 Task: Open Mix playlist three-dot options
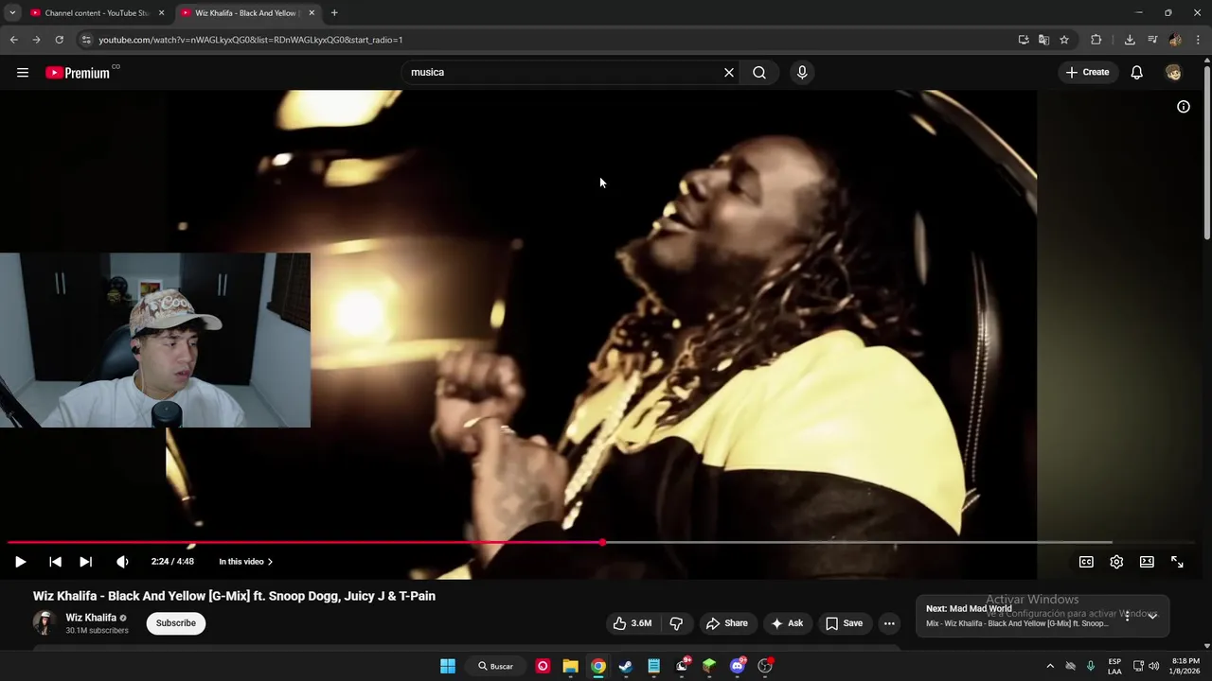coord(1127,616)
